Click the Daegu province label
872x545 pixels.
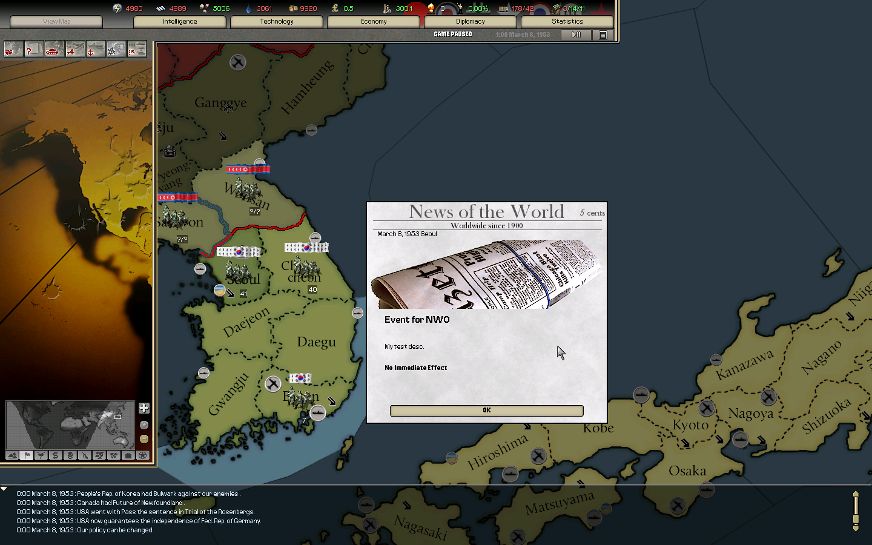316,342
